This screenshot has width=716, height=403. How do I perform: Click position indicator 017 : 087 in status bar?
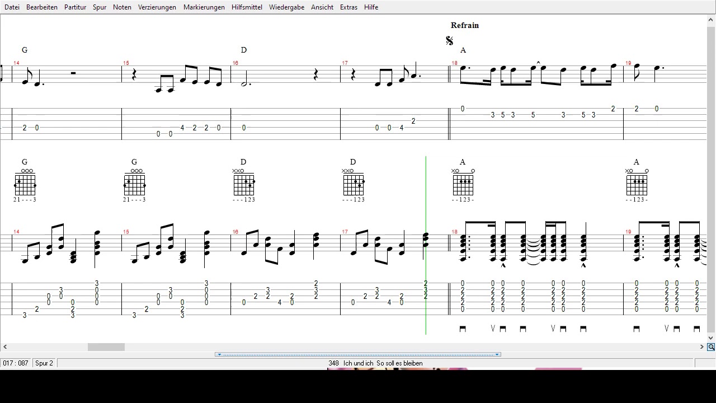coord(16,363)
